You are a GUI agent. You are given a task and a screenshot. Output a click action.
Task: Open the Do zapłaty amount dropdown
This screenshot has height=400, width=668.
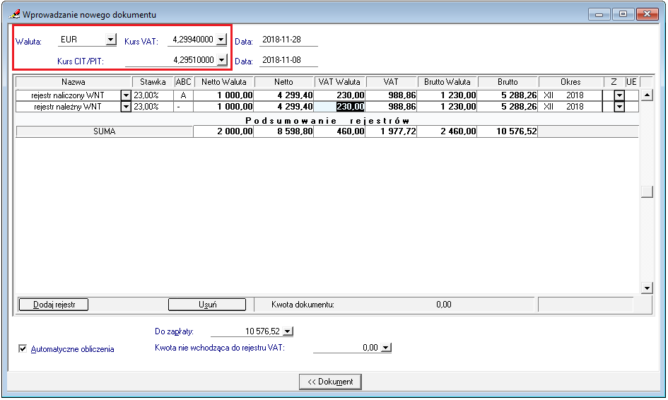point(288,331)
